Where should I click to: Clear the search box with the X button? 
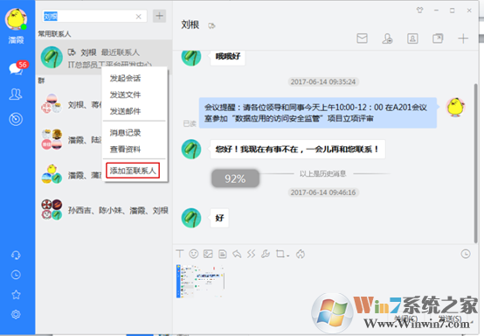(139, 17)
